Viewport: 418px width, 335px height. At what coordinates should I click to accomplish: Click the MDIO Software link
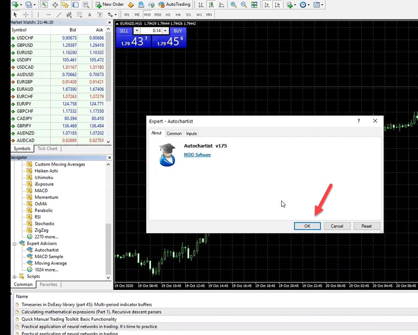[x=197, y=155]
